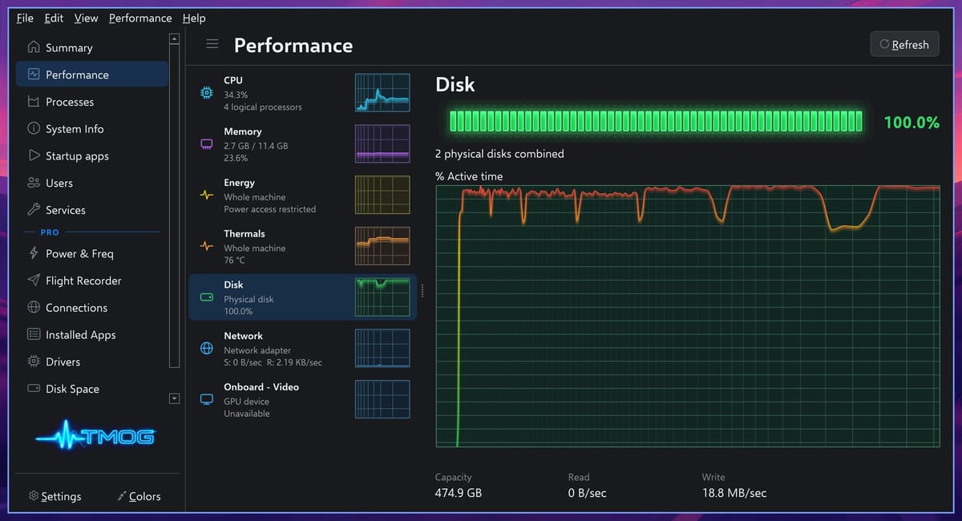The image size is (962, 521).
Task: Click the Energy mini graph thumbnail
Action: (x=382, y=195)
